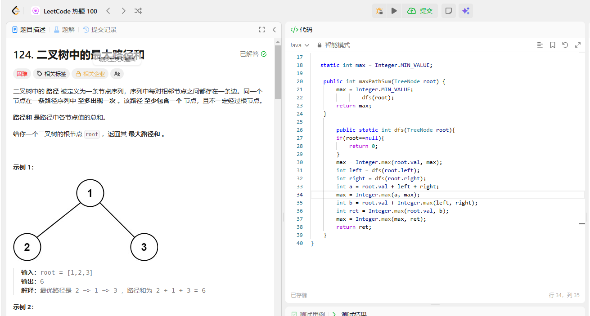Image resolution: width=590 pixels, height=316 pixels.
Task: Click the maxPathSum method signature line
Action: coord(384,81)
